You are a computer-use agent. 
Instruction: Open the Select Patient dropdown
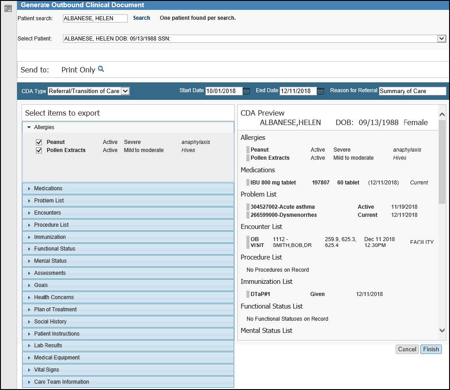pyautogui.click(x=441, y=39)
